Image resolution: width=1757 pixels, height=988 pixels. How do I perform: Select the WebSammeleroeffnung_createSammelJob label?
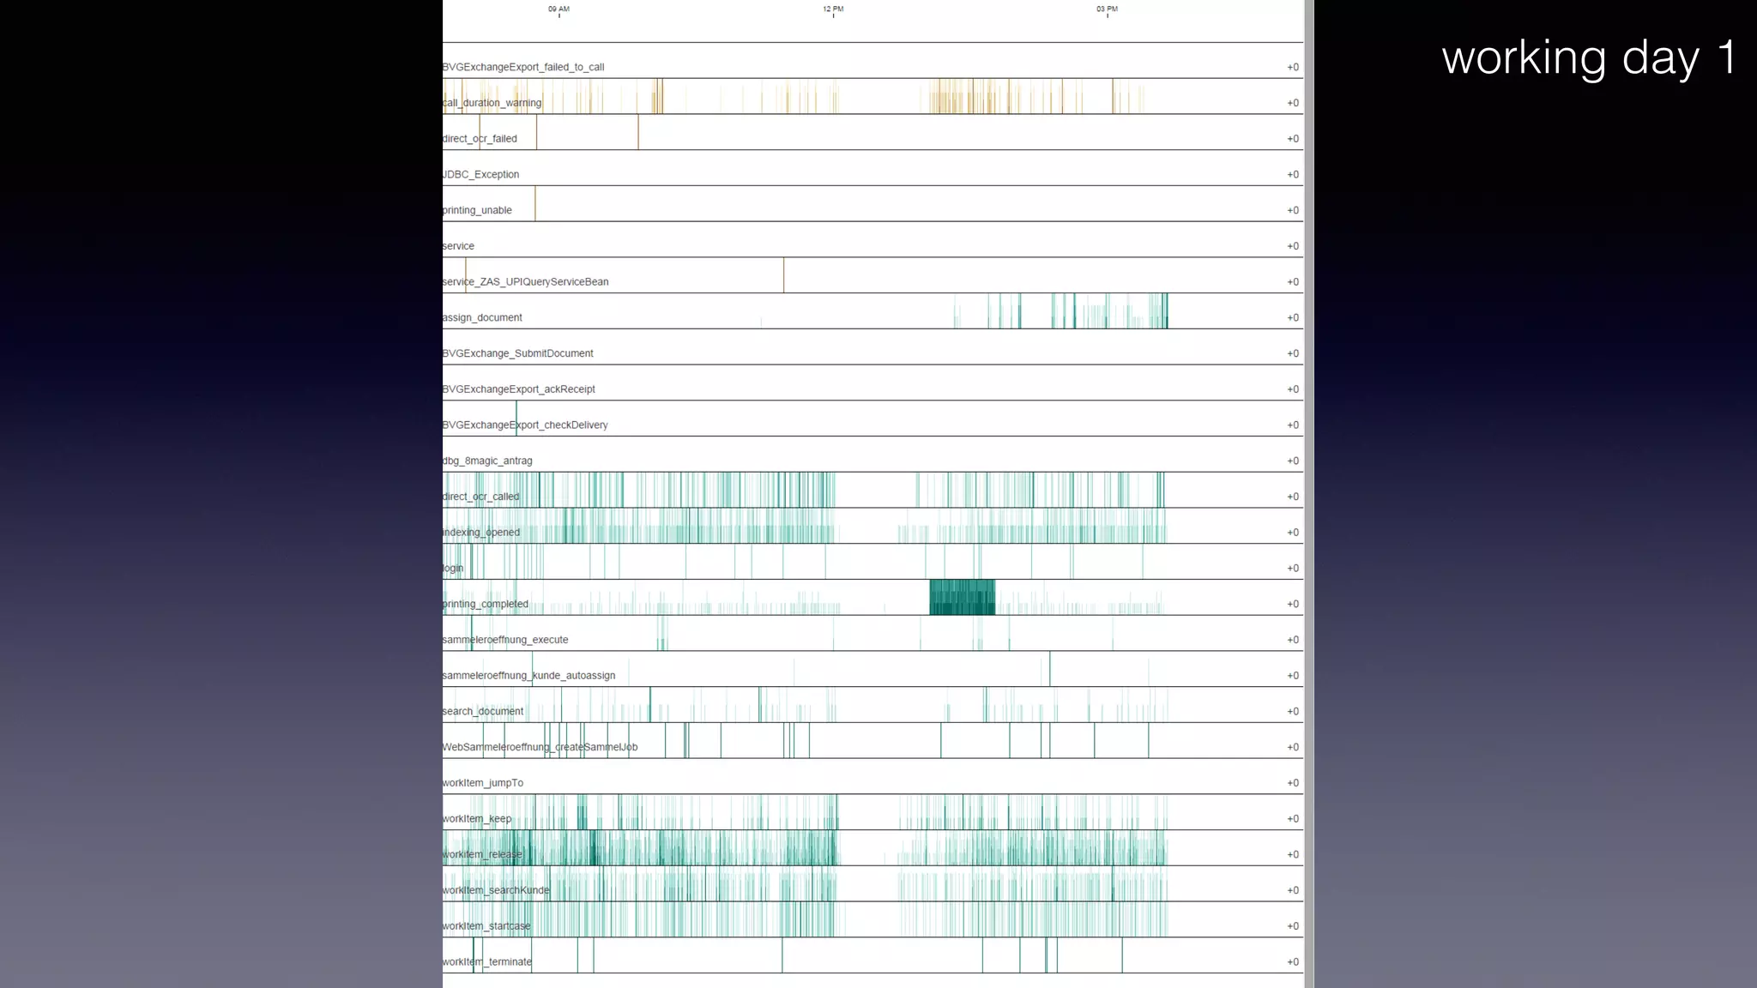click(x=540, y=748)
